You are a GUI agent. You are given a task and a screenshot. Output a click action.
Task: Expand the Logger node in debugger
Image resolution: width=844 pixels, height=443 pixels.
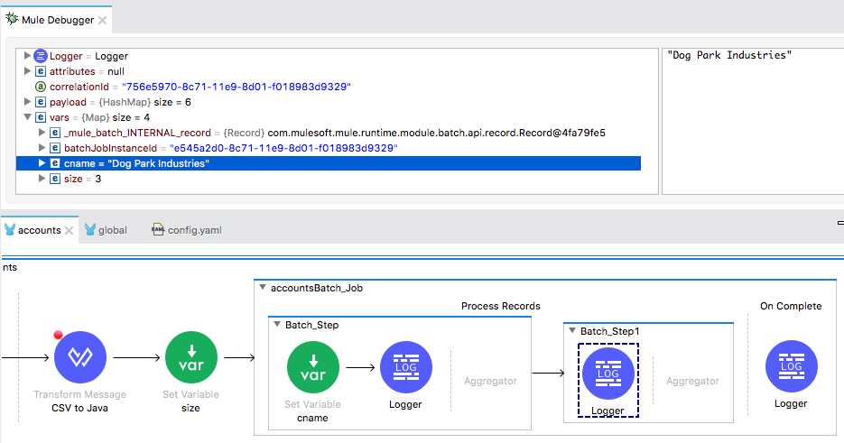click(x=27, y=55)
